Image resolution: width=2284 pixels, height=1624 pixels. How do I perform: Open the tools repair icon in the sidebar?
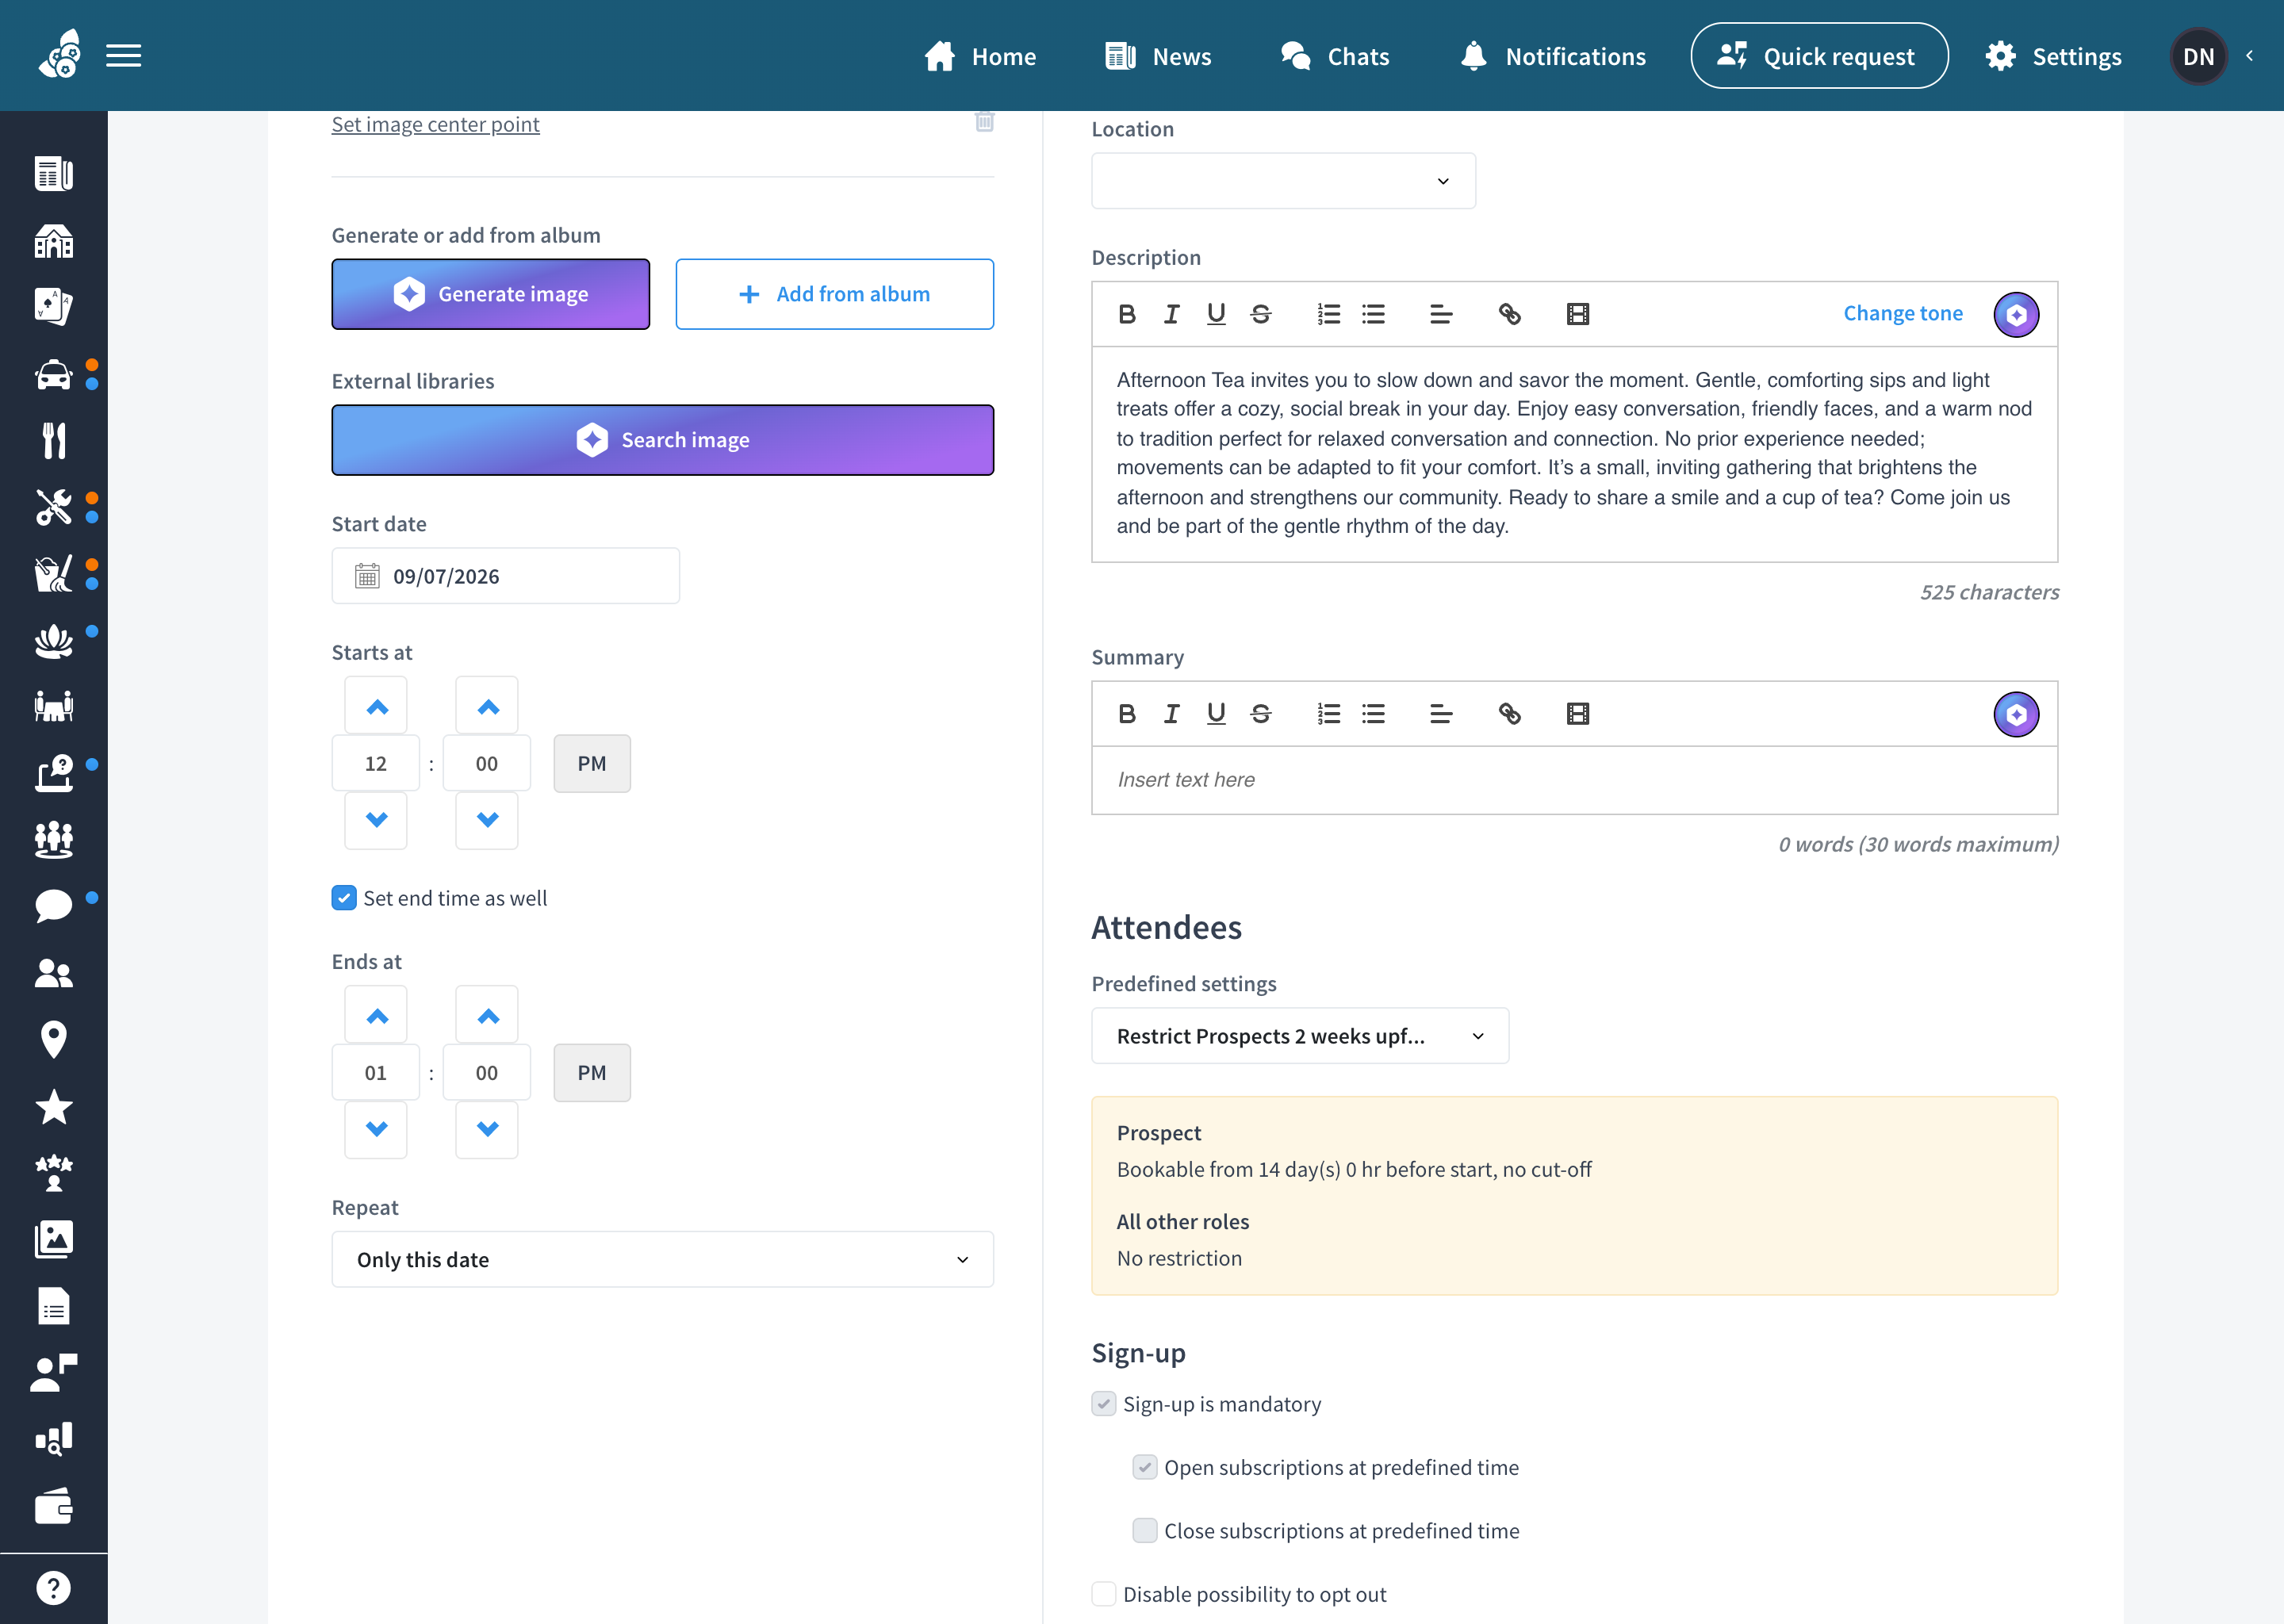54,507
